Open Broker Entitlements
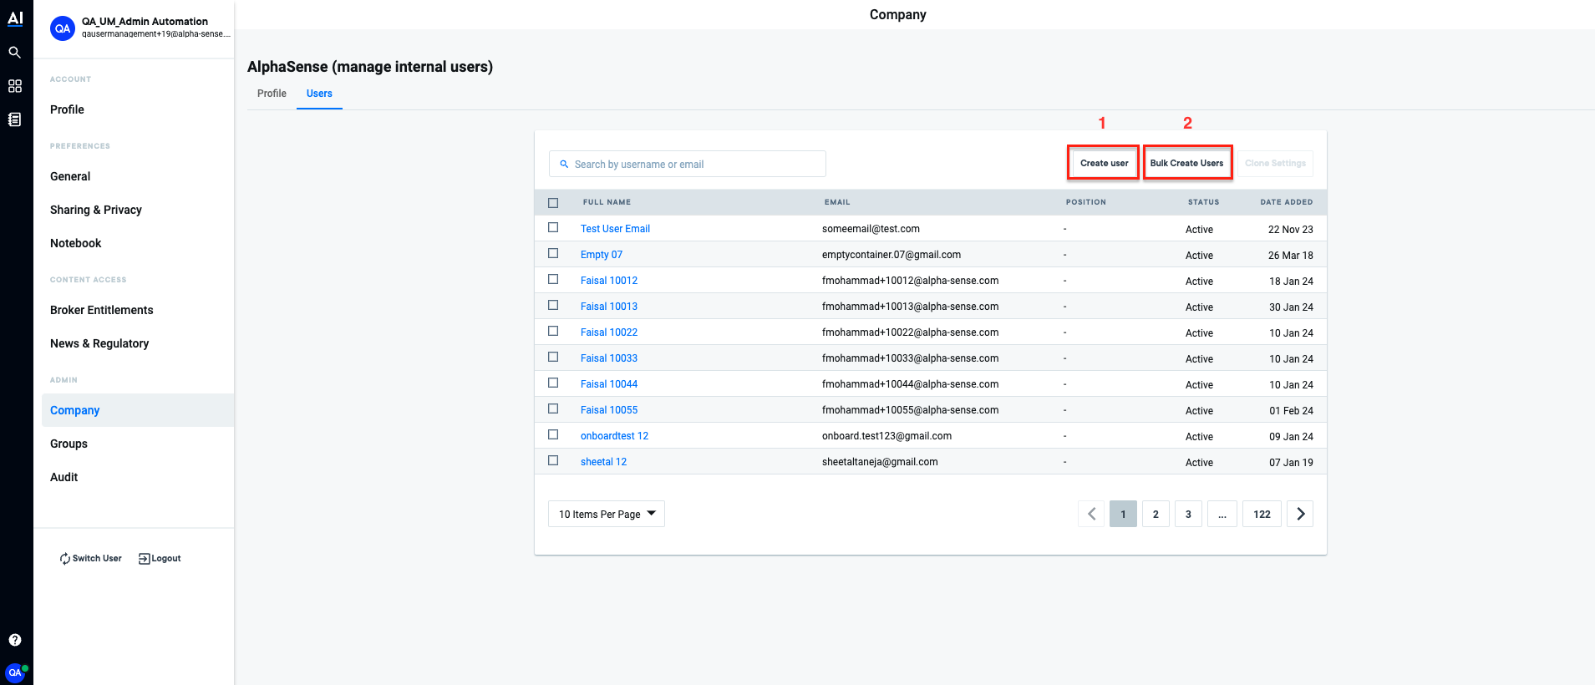The height and width of the screenshot is (685, 1595). (x=102, y=310)
